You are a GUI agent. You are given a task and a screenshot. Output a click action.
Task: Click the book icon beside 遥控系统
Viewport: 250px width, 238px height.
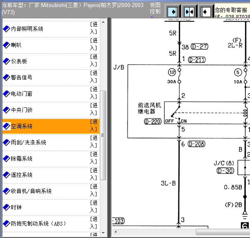click(6, 175)
